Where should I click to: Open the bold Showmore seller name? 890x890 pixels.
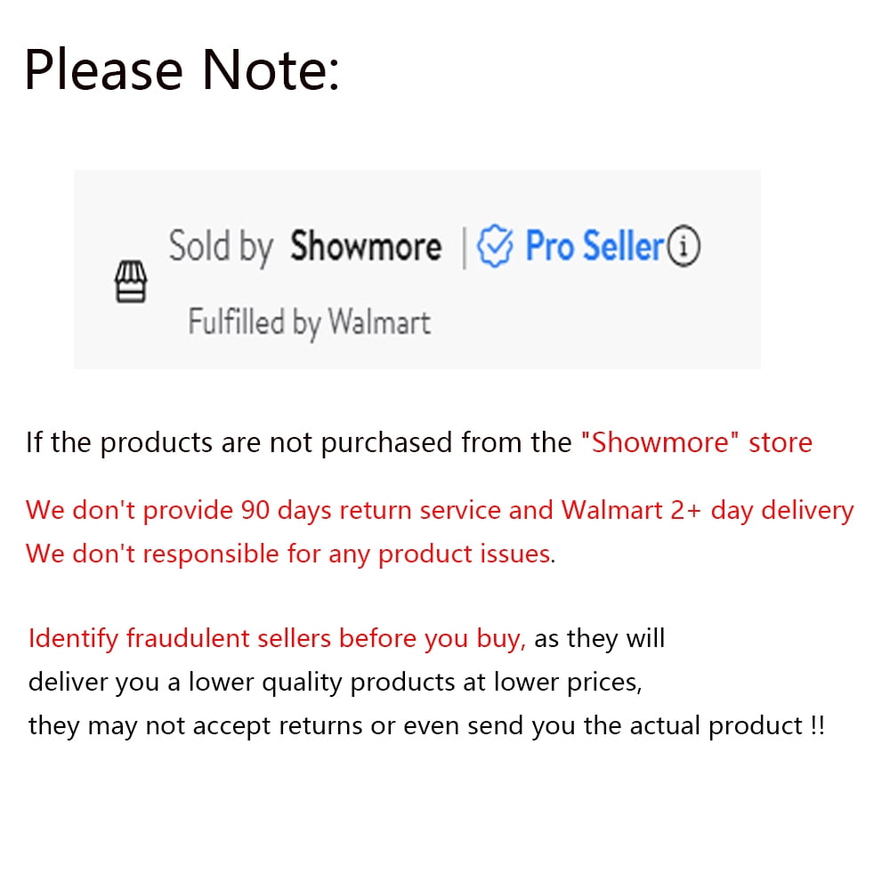click(365, 247)
